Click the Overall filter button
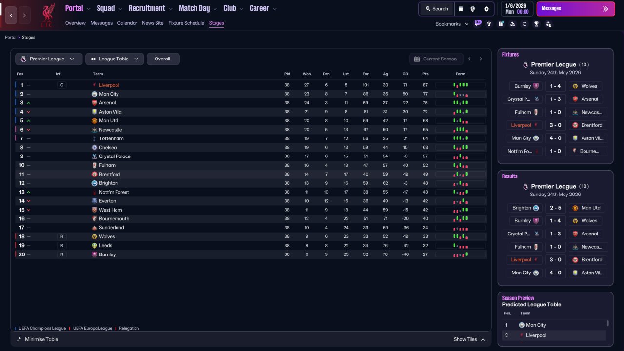 163,59
